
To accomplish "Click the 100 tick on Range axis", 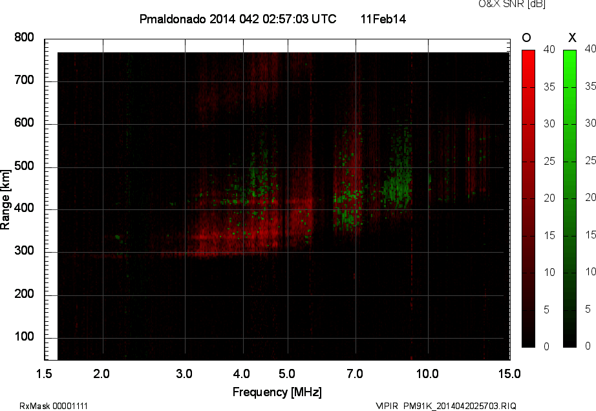I will point(25,338).
